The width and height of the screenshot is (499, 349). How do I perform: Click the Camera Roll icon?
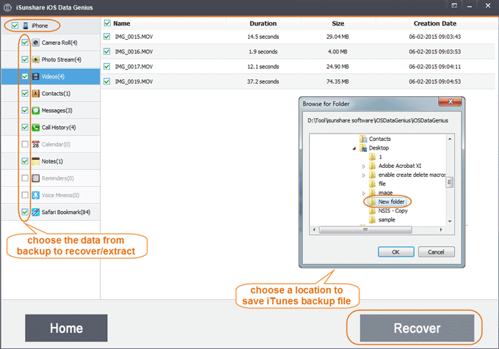point(36,43)
